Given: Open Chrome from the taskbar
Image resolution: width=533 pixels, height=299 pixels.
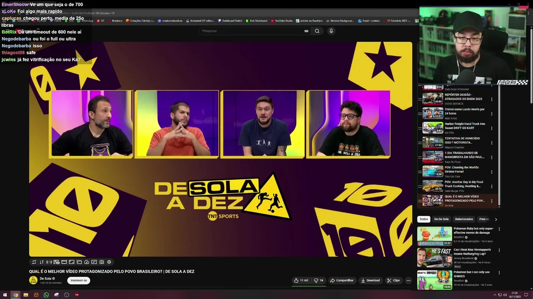Looking at the screenshot, I should 15,295.
